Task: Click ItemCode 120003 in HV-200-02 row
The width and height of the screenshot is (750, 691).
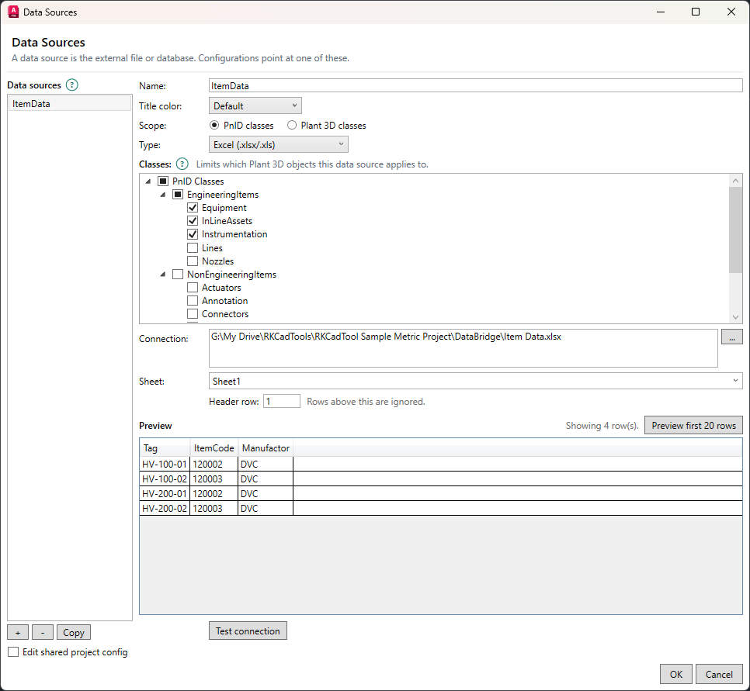Action: click(x=214, y=509)
